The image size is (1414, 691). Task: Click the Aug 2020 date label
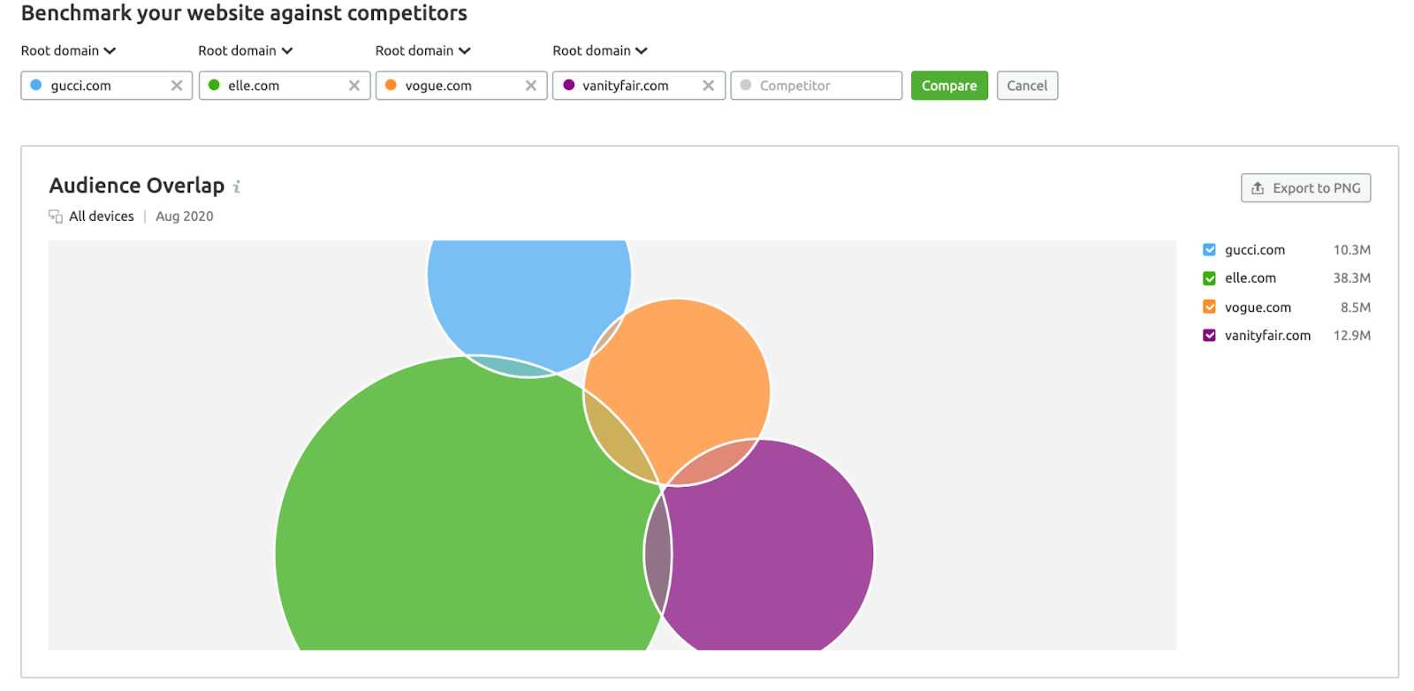tap(185, 216)
